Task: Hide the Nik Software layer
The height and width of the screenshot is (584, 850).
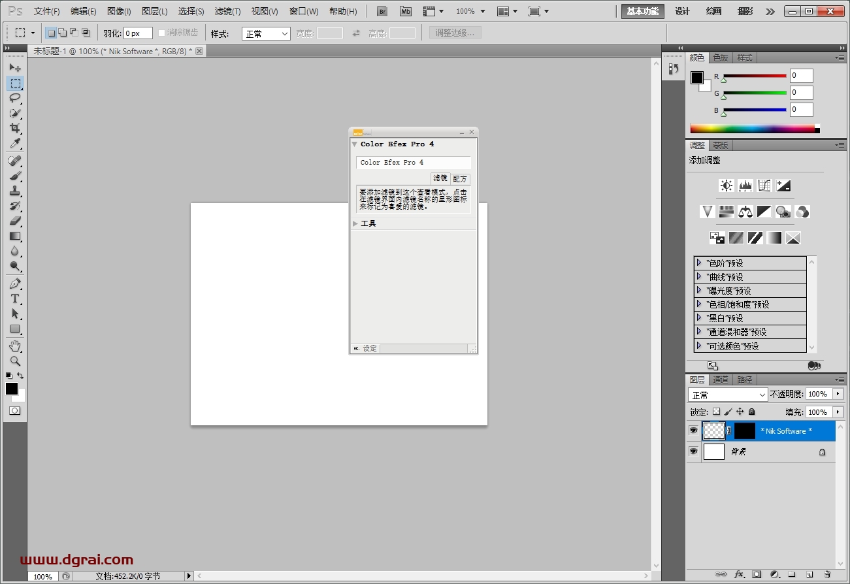Action: click(693, 430)
